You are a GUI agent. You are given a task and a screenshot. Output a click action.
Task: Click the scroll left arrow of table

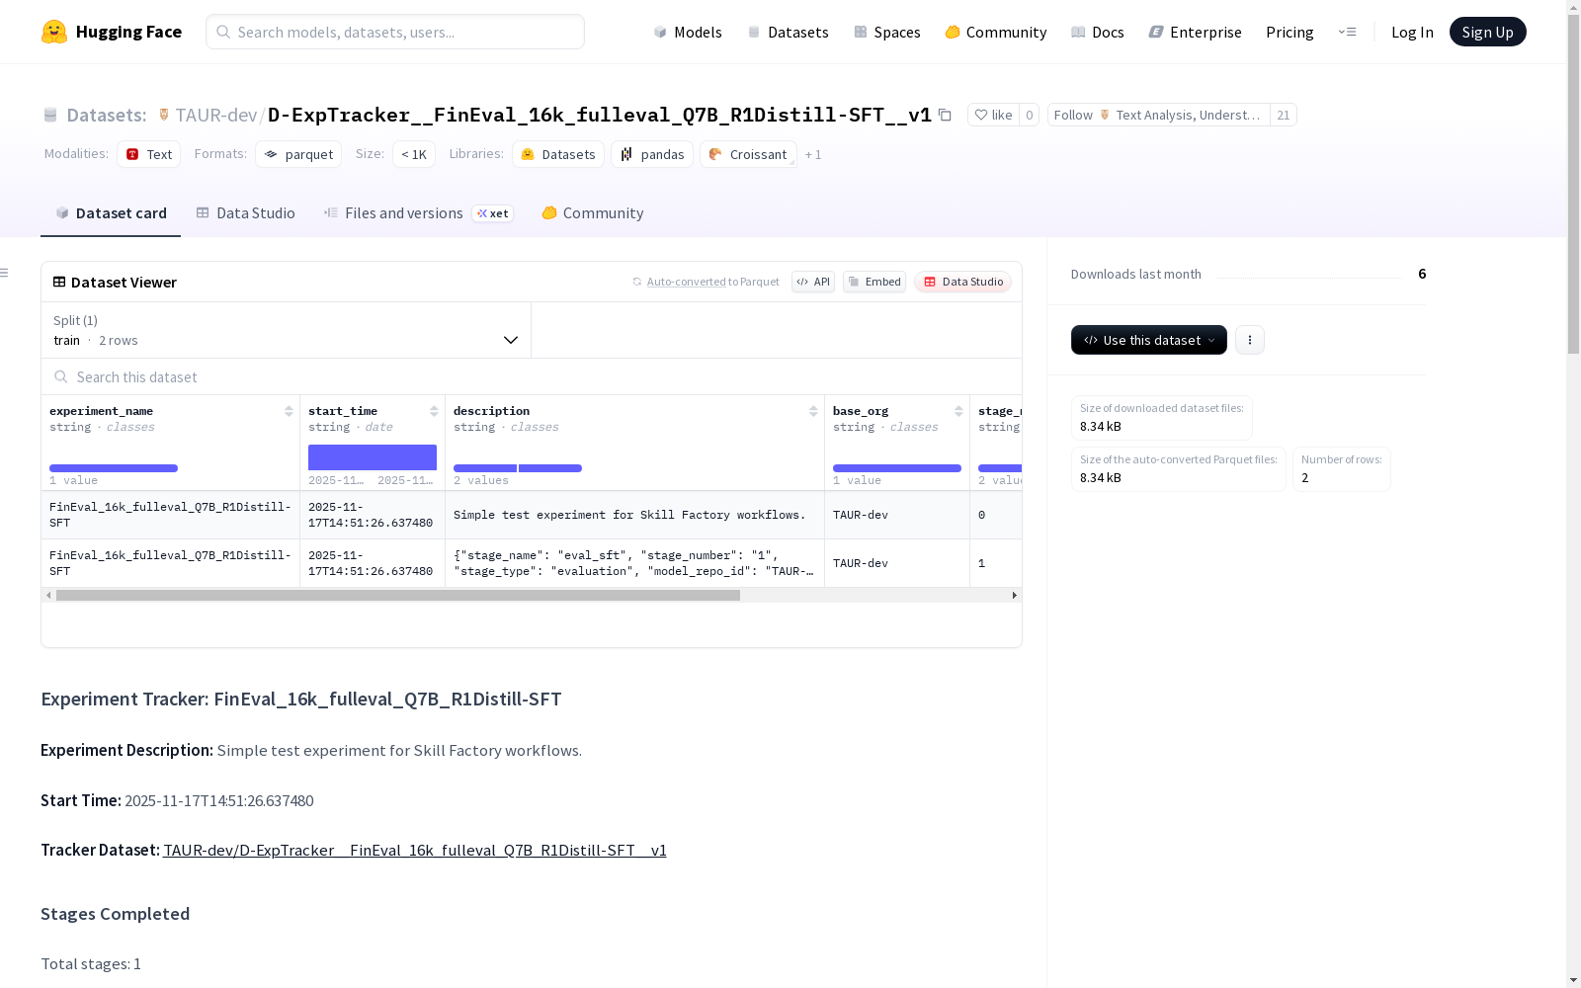point(48,595)
